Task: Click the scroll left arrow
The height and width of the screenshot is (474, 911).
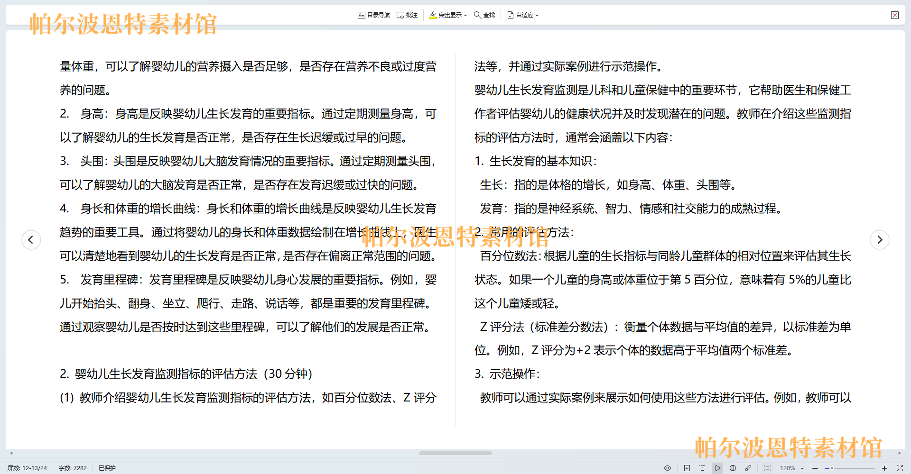Action: (11, 453)
